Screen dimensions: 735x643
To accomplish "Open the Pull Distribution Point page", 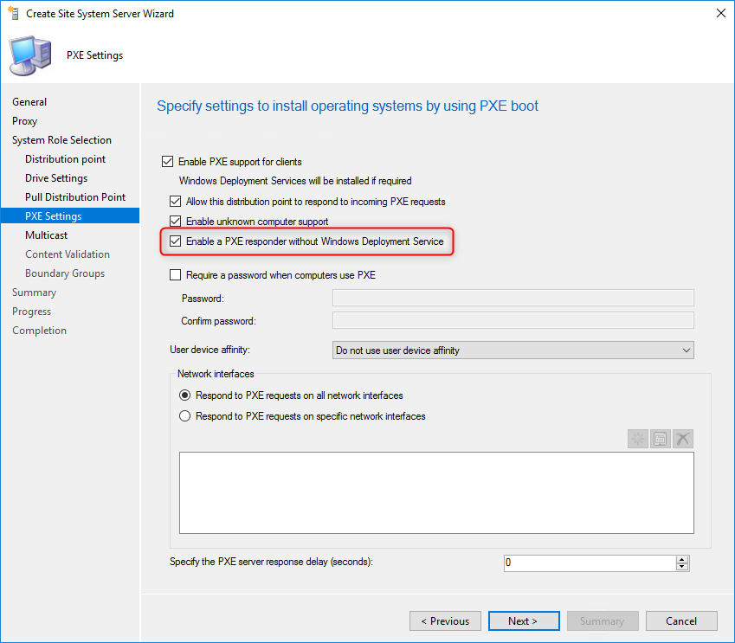I will click(x=75, y=197).
